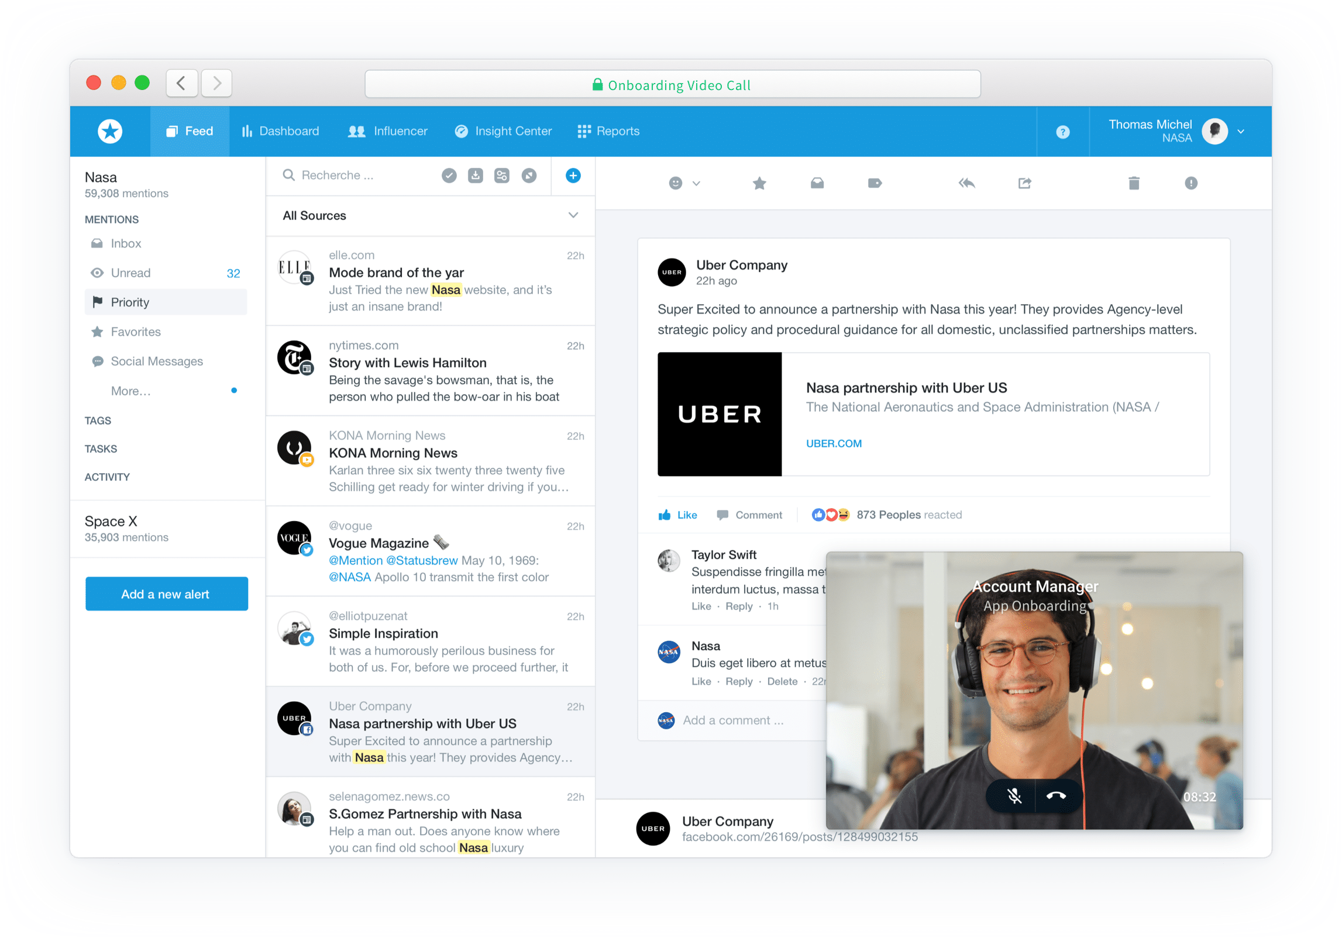Click the Add a new alert button
Viewport: 1342px width, 938px height.
(166, 594)
